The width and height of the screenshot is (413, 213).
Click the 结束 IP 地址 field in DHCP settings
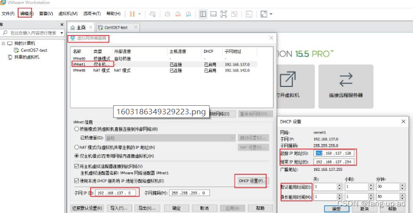(334, 162)
